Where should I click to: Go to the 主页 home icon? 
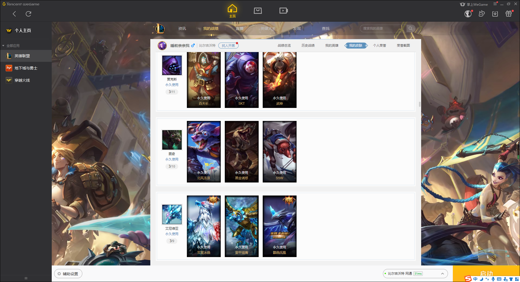232,11
